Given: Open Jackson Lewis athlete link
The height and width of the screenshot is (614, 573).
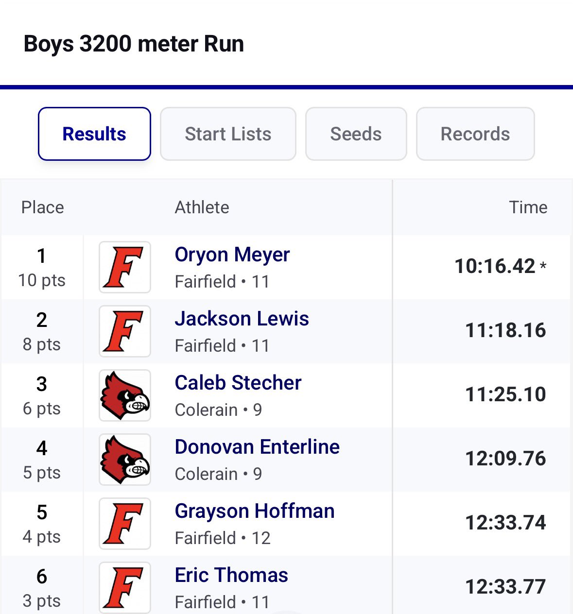Looking at the screenshot, I should pos(242,319).
